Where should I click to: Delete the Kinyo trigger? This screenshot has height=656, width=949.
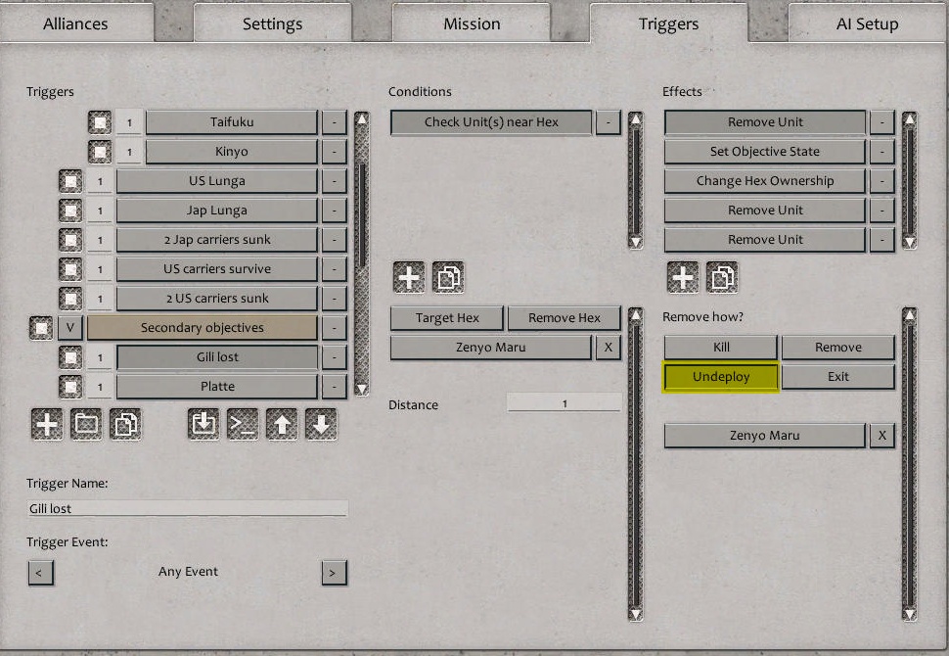point(334,152)
